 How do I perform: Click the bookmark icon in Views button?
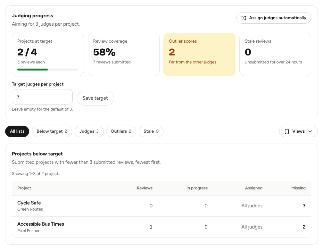pos(286,131)
